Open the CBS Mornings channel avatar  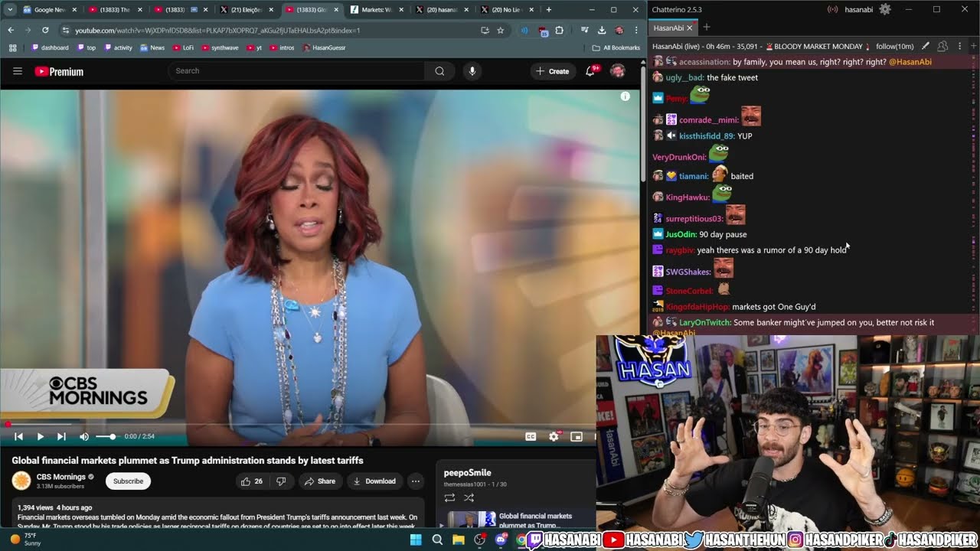21,481
